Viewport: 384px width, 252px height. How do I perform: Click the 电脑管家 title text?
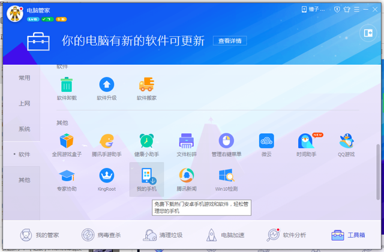38,10
